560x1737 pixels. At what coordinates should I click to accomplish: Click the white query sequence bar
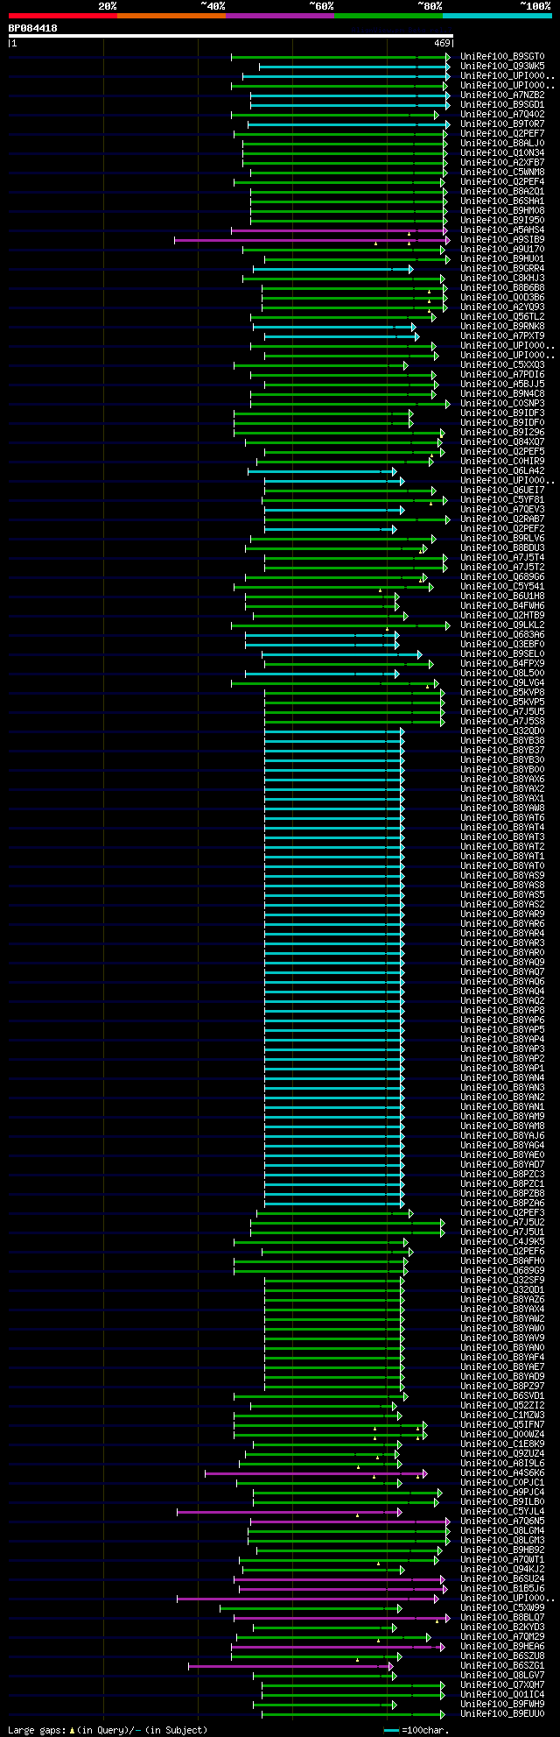(230, 36)
